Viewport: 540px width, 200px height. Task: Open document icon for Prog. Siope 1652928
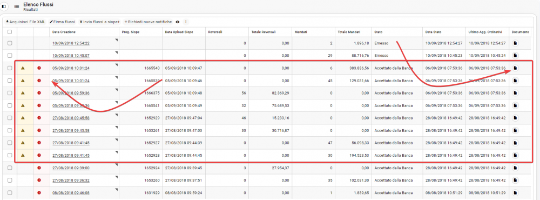(515, 155)
